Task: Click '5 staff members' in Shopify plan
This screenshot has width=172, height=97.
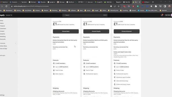Action: tap(91, 63)
